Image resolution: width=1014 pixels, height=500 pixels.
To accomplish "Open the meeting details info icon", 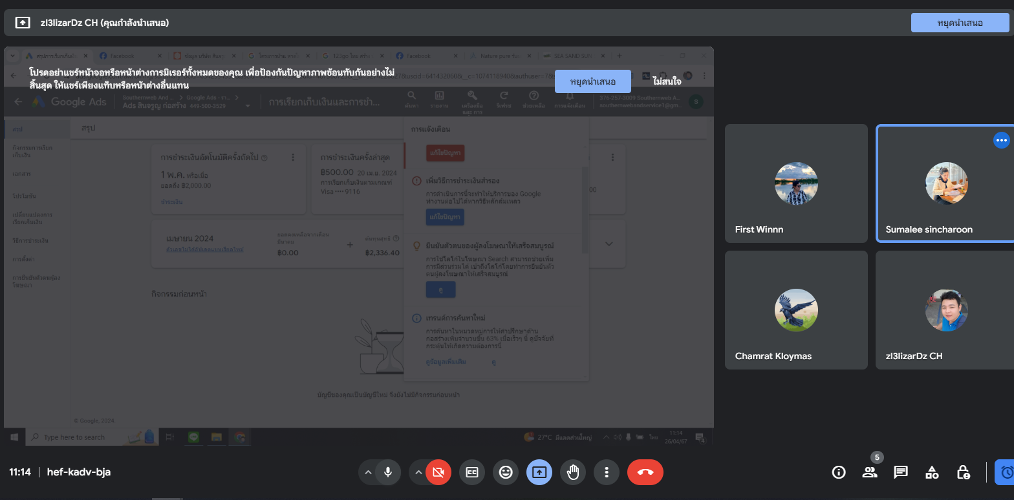I will [x=839, y=472].
